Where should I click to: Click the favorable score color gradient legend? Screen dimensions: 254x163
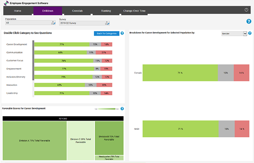(x=107, y=109)
